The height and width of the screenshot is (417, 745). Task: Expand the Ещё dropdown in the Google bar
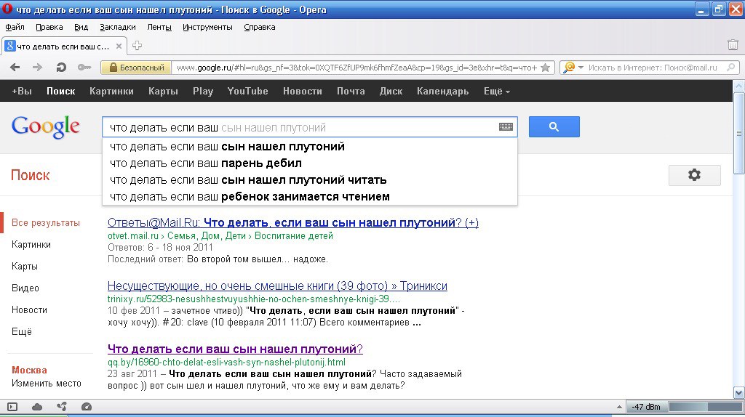coord(496,91)
